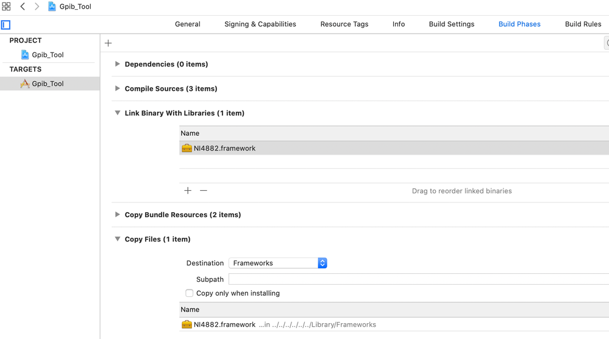Collapse the Copy Files section
609x339 pixels.
click(x=117, y=239)
